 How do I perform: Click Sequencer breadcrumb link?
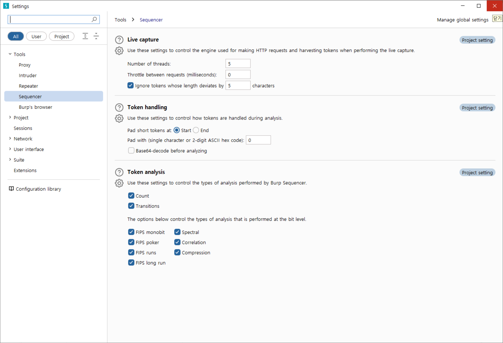point(151,20)
